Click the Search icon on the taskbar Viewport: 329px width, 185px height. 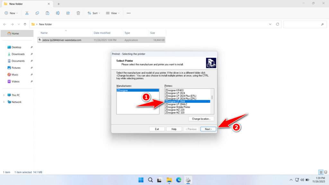(x=150, y=180)
